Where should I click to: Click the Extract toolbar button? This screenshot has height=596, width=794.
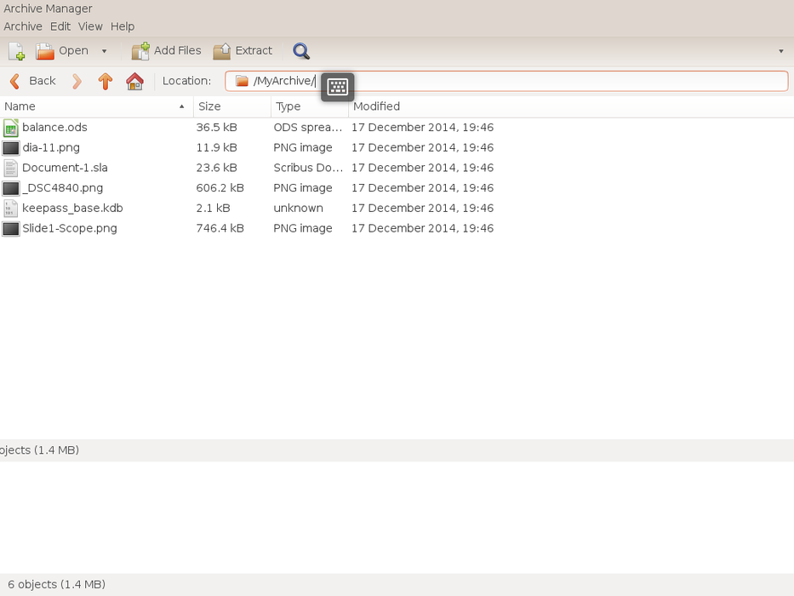coord(243,51)
